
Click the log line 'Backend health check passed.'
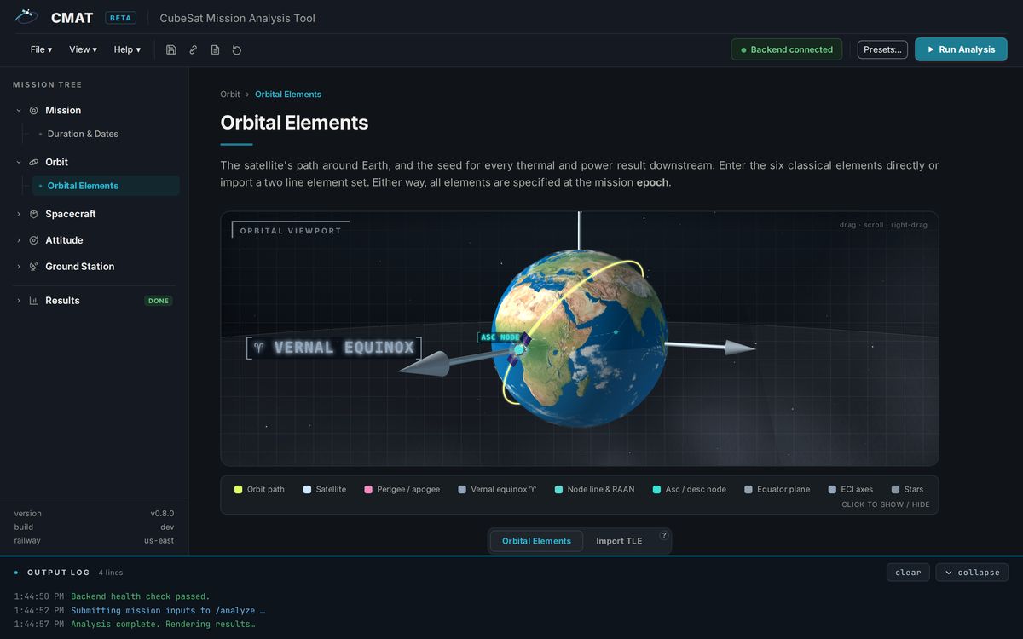point(140,596)
